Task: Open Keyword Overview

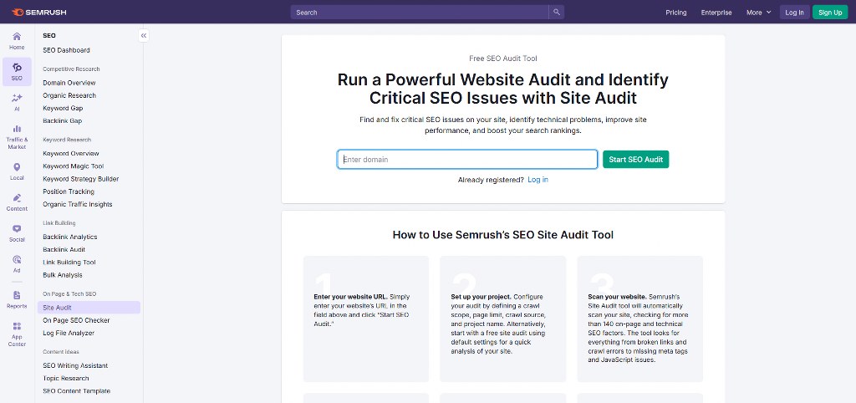Action: tap(71, 154)
